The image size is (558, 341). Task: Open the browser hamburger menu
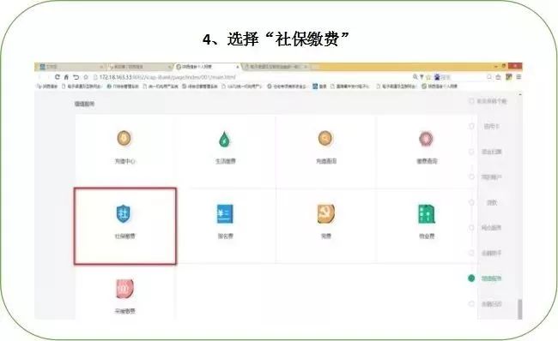coord(519,77)
